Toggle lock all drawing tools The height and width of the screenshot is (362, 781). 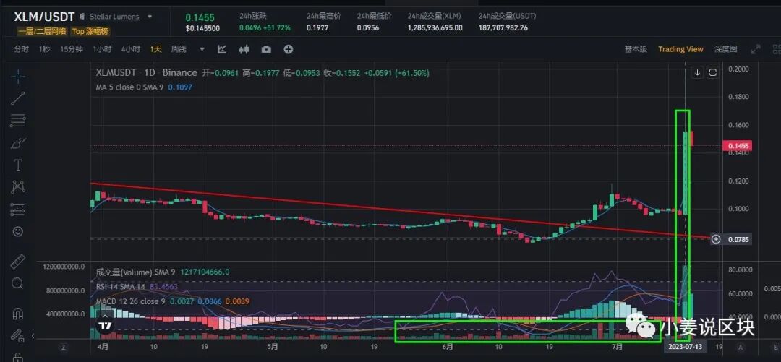[18, 336]
